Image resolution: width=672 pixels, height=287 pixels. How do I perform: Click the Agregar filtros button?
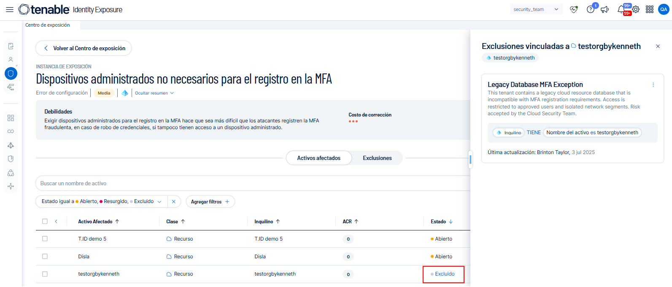pyautogui.click(x=210, y=202)
